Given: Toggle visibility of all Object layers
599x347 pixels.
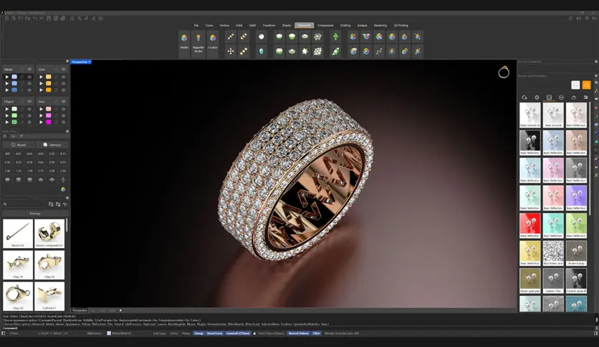Looking at the screenshot, I should tap(29, 101).
